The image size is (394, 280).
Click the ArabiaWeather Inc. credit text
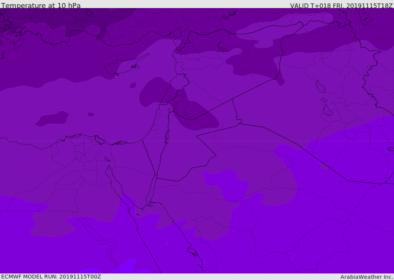[x=366, y=277]
